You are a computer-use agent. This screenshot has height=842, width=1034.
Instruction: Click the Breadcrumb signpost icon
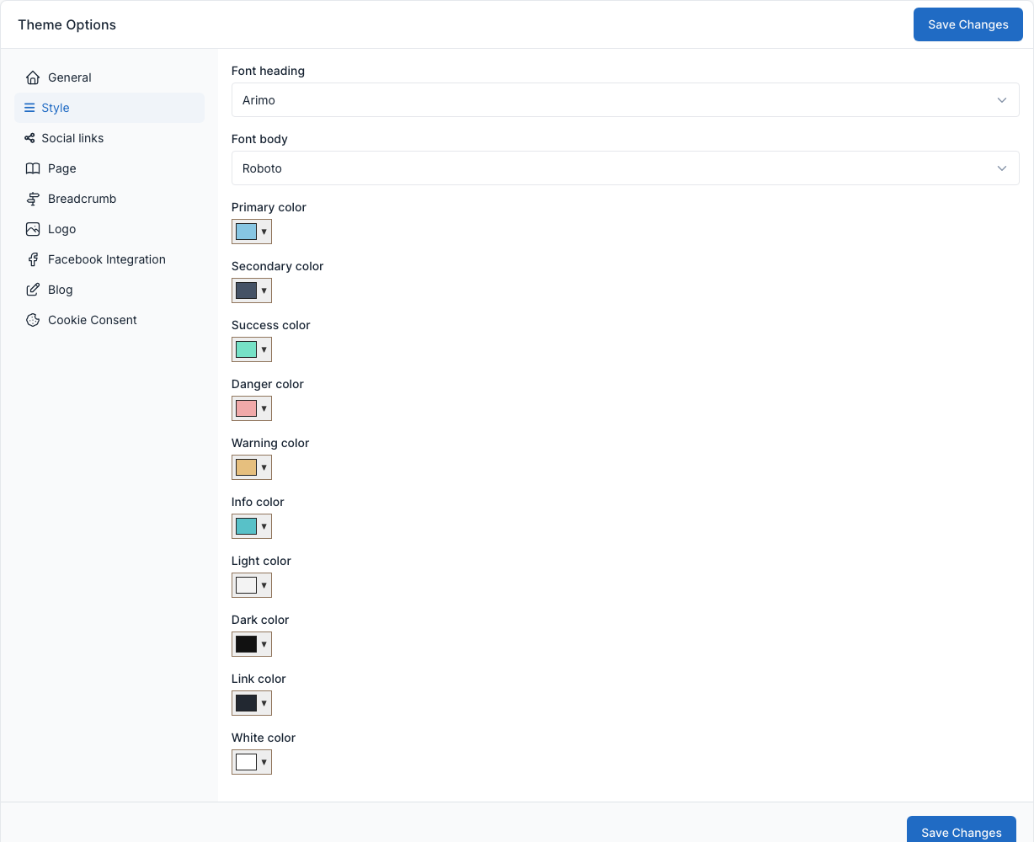click(x=33, y=199)
